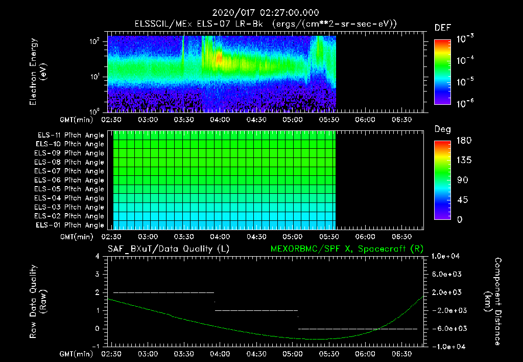Click 05:30 time tick under the spectrogram
Screen dimensions: 523x362
tap(329, 120)
